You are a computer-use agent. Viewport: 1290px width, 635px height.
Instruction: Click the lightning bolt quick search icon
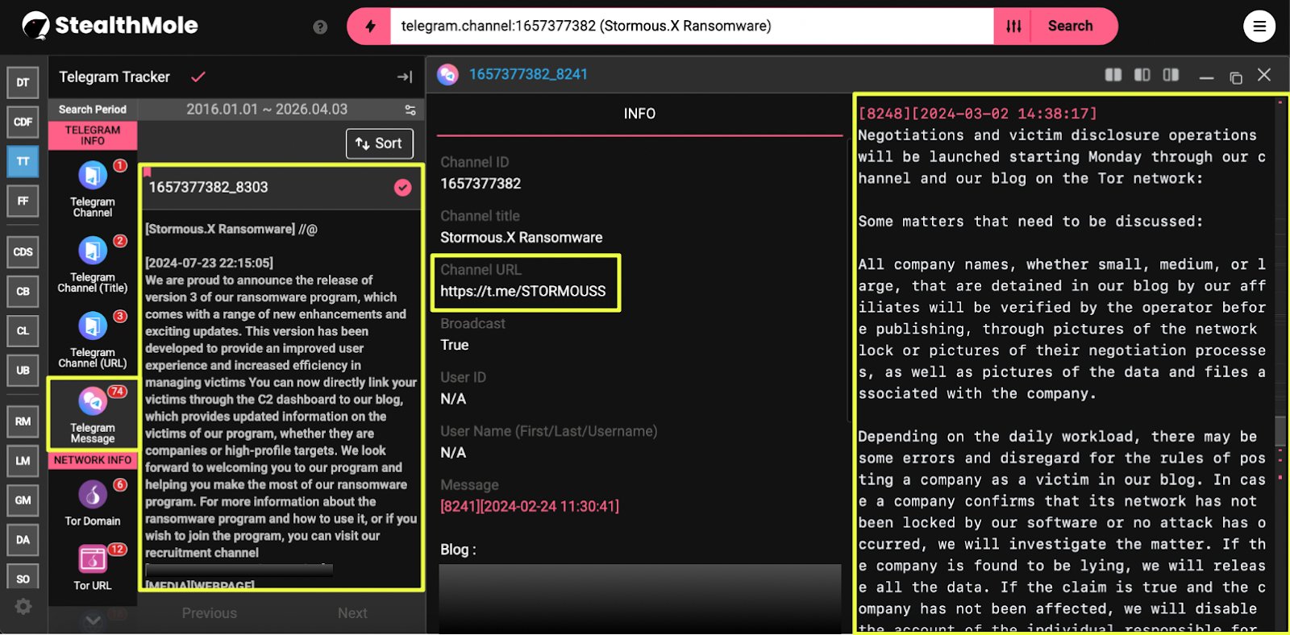[x=370, y=27]
